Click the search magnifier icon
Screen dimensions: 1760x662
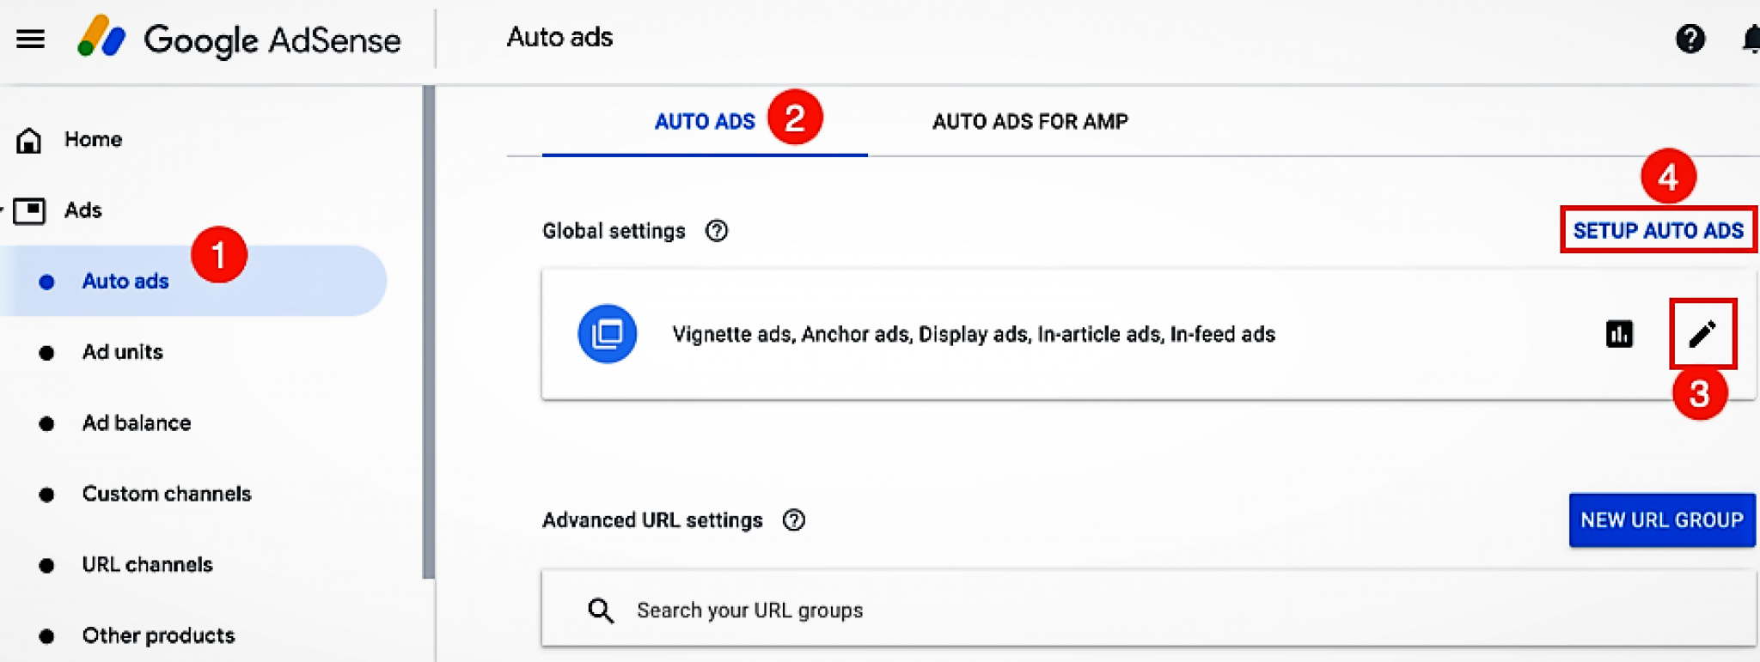pos(601,610)
